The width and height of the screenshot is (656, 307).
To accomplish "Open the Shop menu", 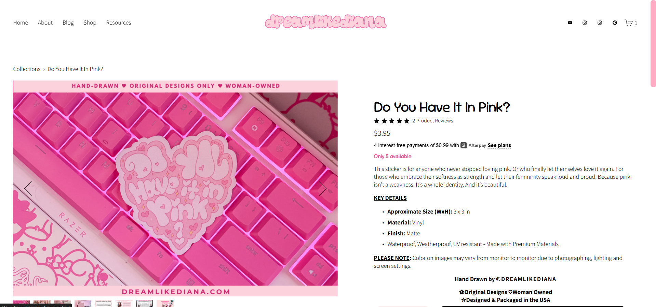I will [x=90, y=23].
